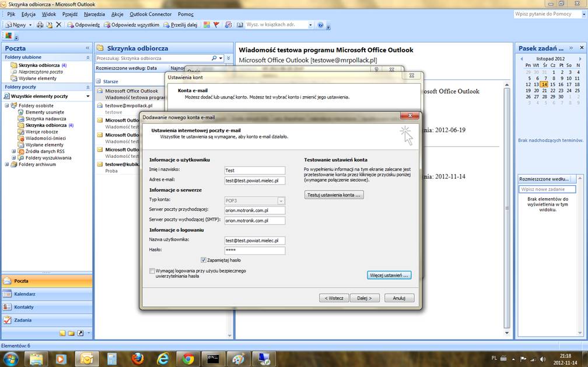Click the 'Imię i nazwisko' text field
Image resolution: width=588 pixels, height=367 pixels.
point(255,170)
